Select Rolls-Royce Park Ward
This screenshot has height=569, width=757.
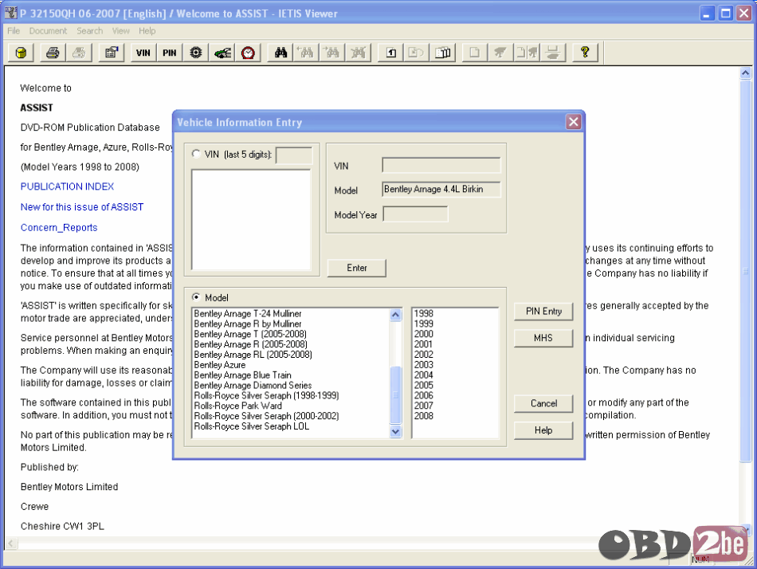point(237,406)
